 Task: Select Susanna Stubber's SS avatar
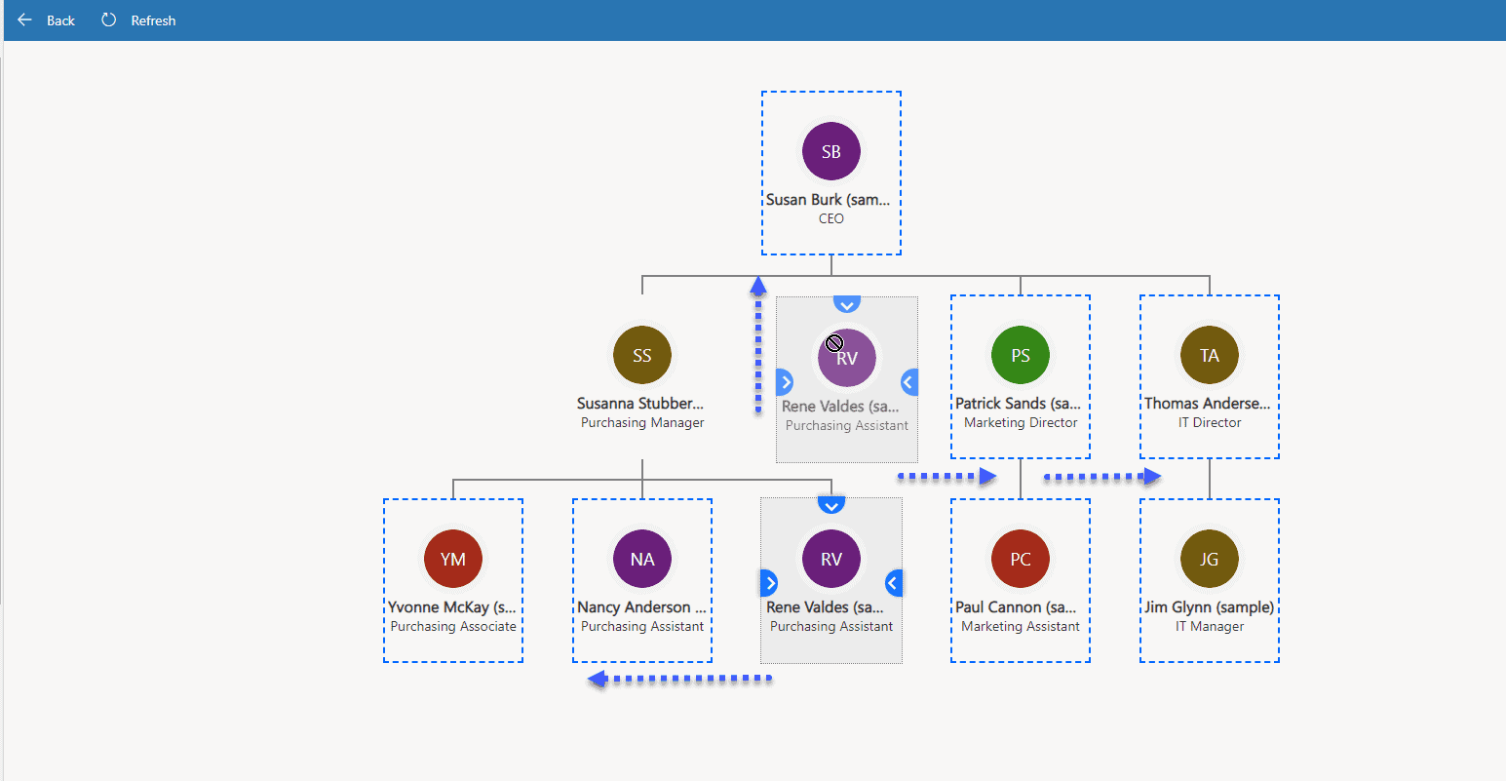[x=642, y=356]
